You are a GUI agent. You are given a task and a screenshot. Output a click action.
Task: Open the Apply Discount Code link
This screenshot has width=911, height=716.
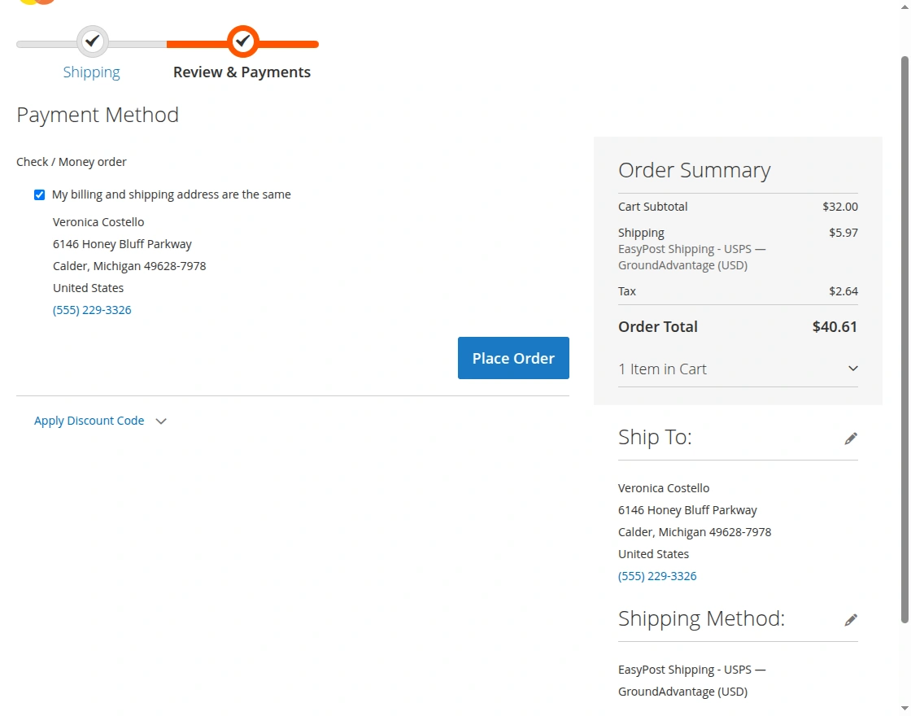[x=89, y=421]
